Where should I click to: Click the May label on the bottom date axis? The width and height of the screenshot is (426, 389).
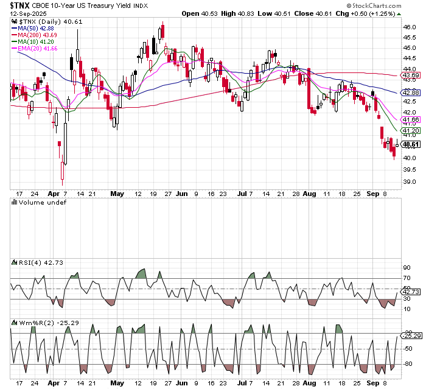(x=117, y=383)
